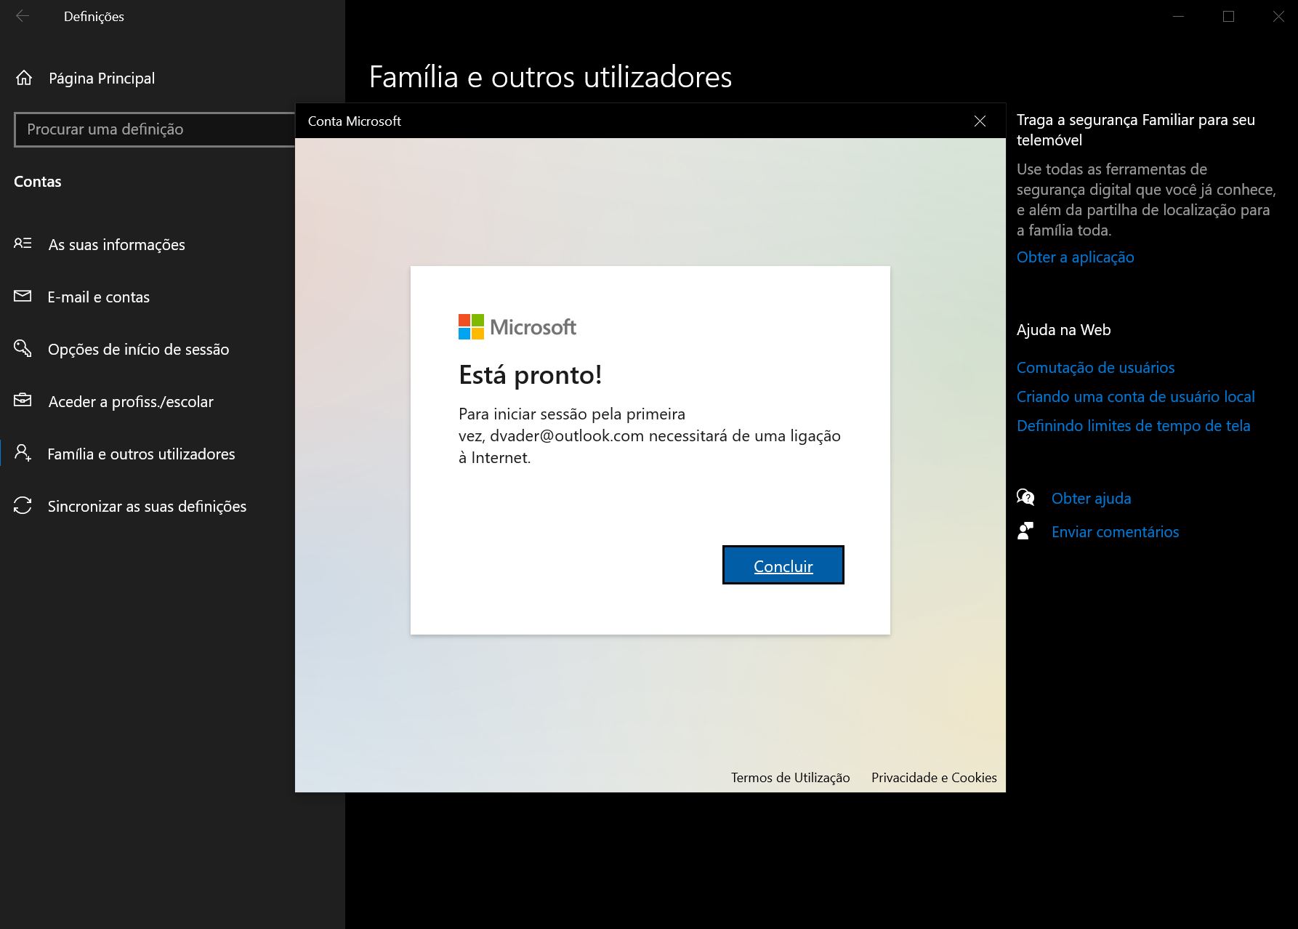This screenshot has width=1298, height=929.
Task: Click the Família e outros utilizadores person-plus icon
Action: coord(23,453)
